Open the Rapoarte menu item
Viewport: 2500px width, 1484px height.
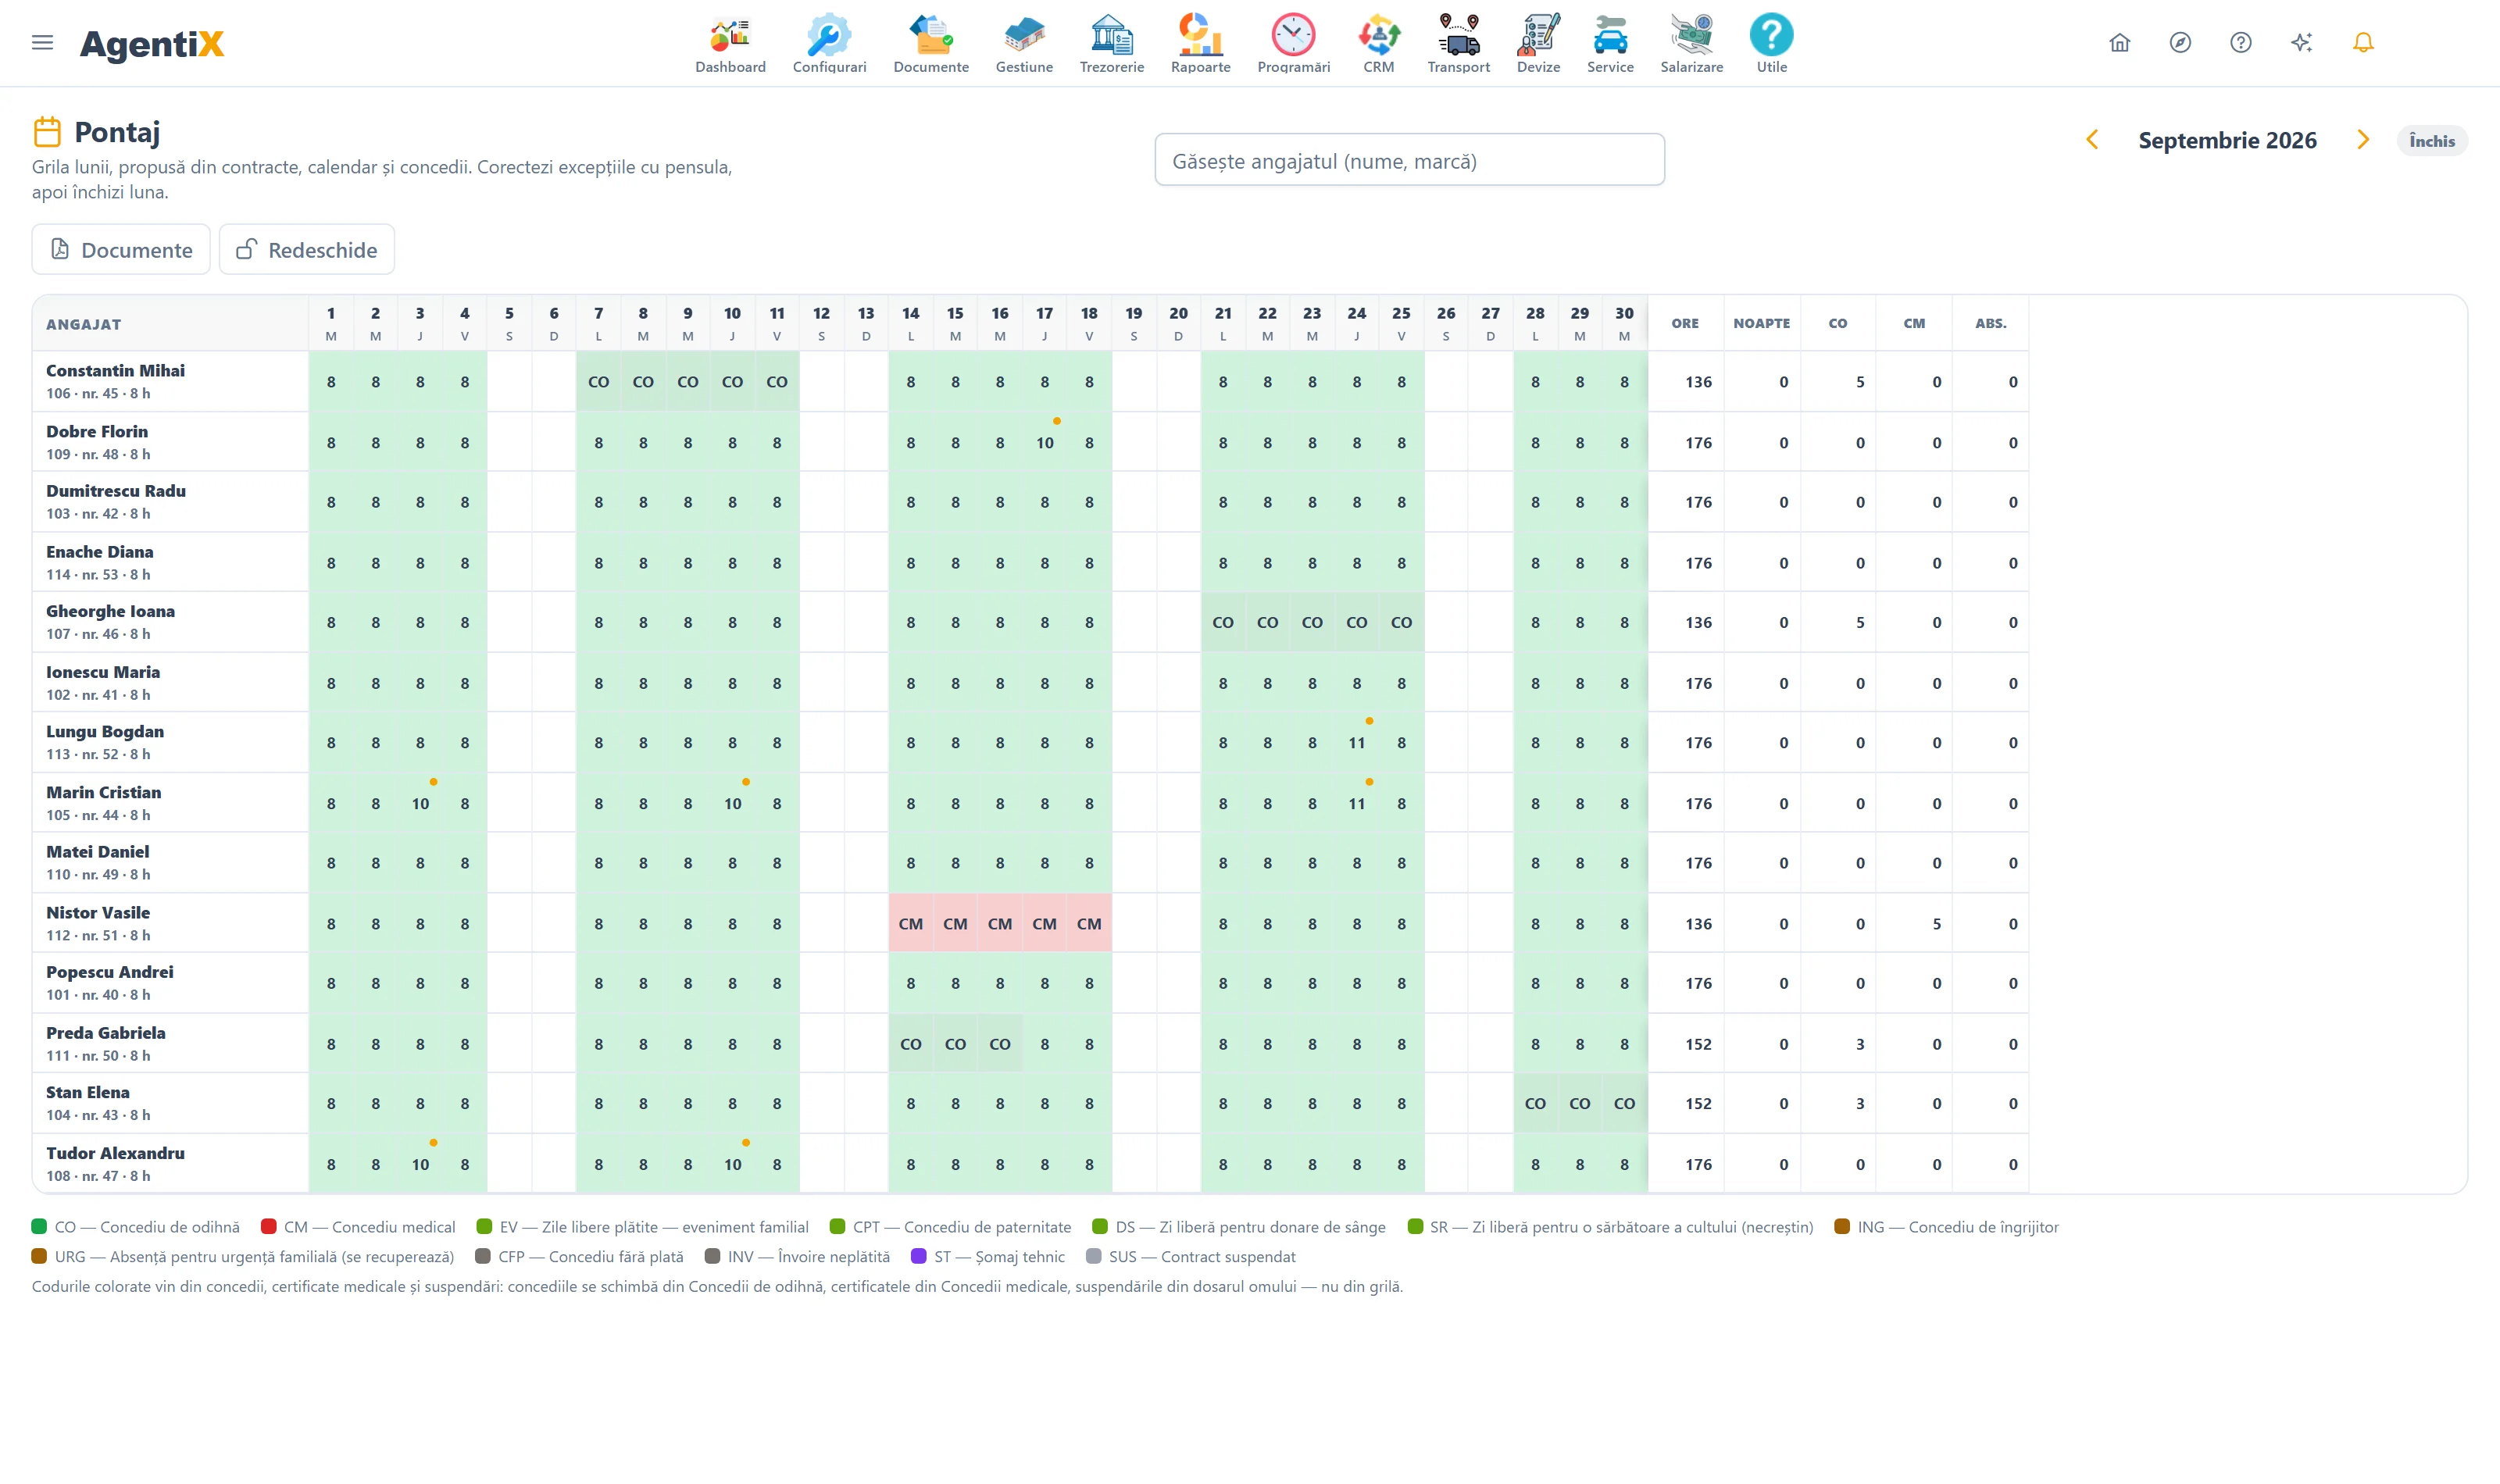tap(1200, 43)
